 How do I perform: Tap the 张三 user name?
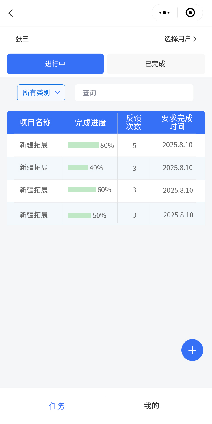point(22,39)
